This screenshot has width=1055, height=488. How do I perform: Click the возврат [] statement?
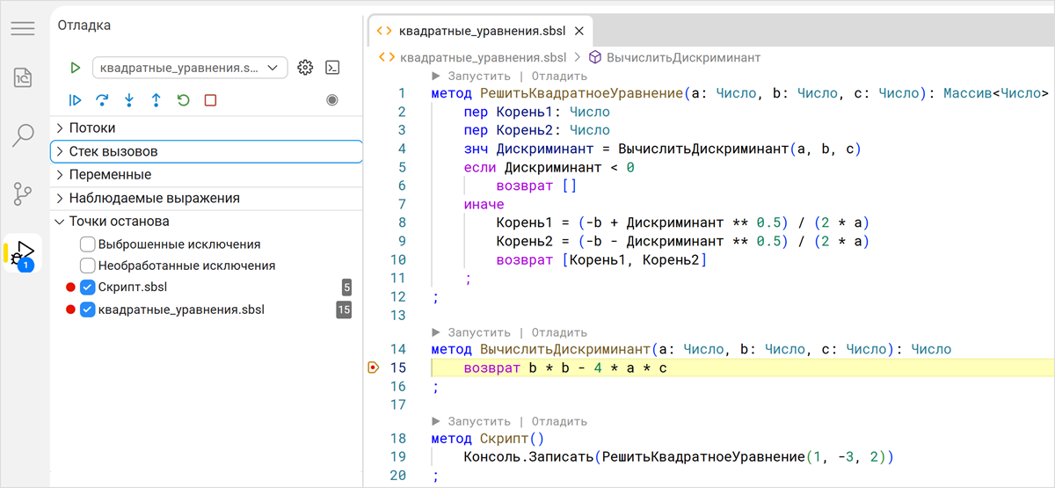point(536,186)
